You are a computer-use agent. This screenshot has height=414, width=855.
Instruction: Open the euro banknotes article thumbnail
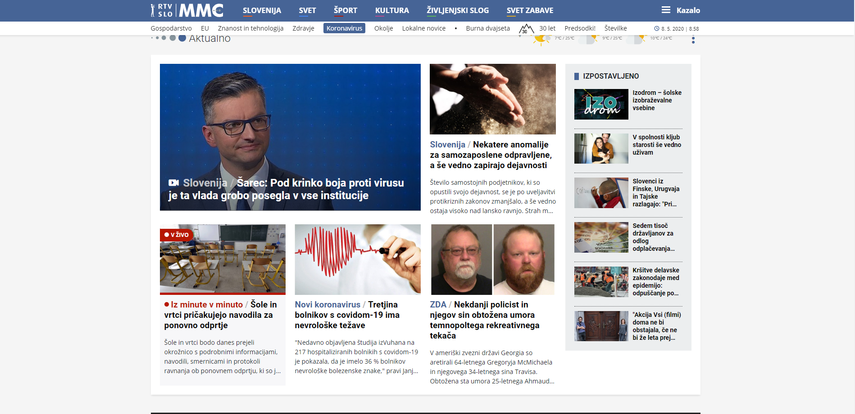coord(601,237)
